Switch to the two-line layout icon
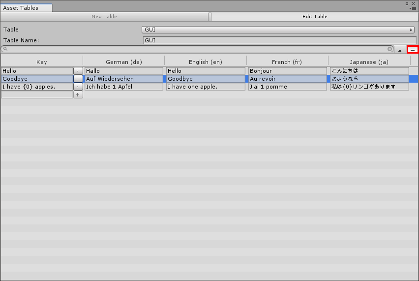This screenshot has width=419, height=281. (413, 50)
